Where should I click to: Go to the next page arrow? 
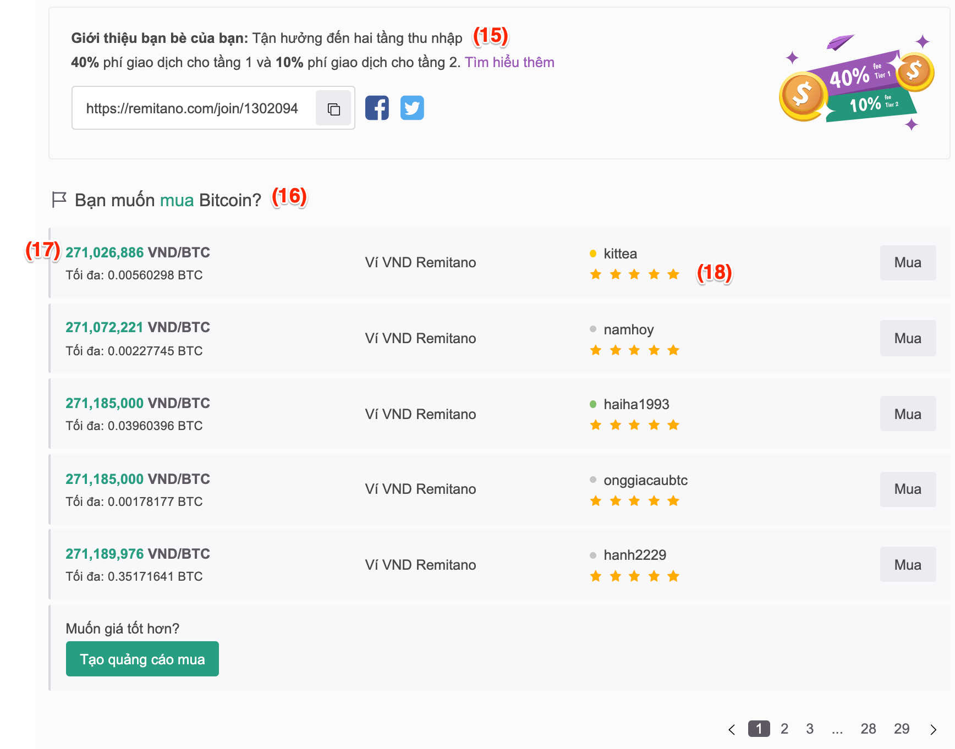pos(933,729)
